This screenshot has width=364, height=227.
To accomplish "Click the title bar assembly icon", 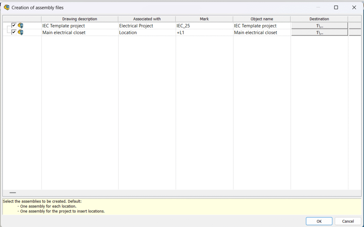I will coord(6,7).
